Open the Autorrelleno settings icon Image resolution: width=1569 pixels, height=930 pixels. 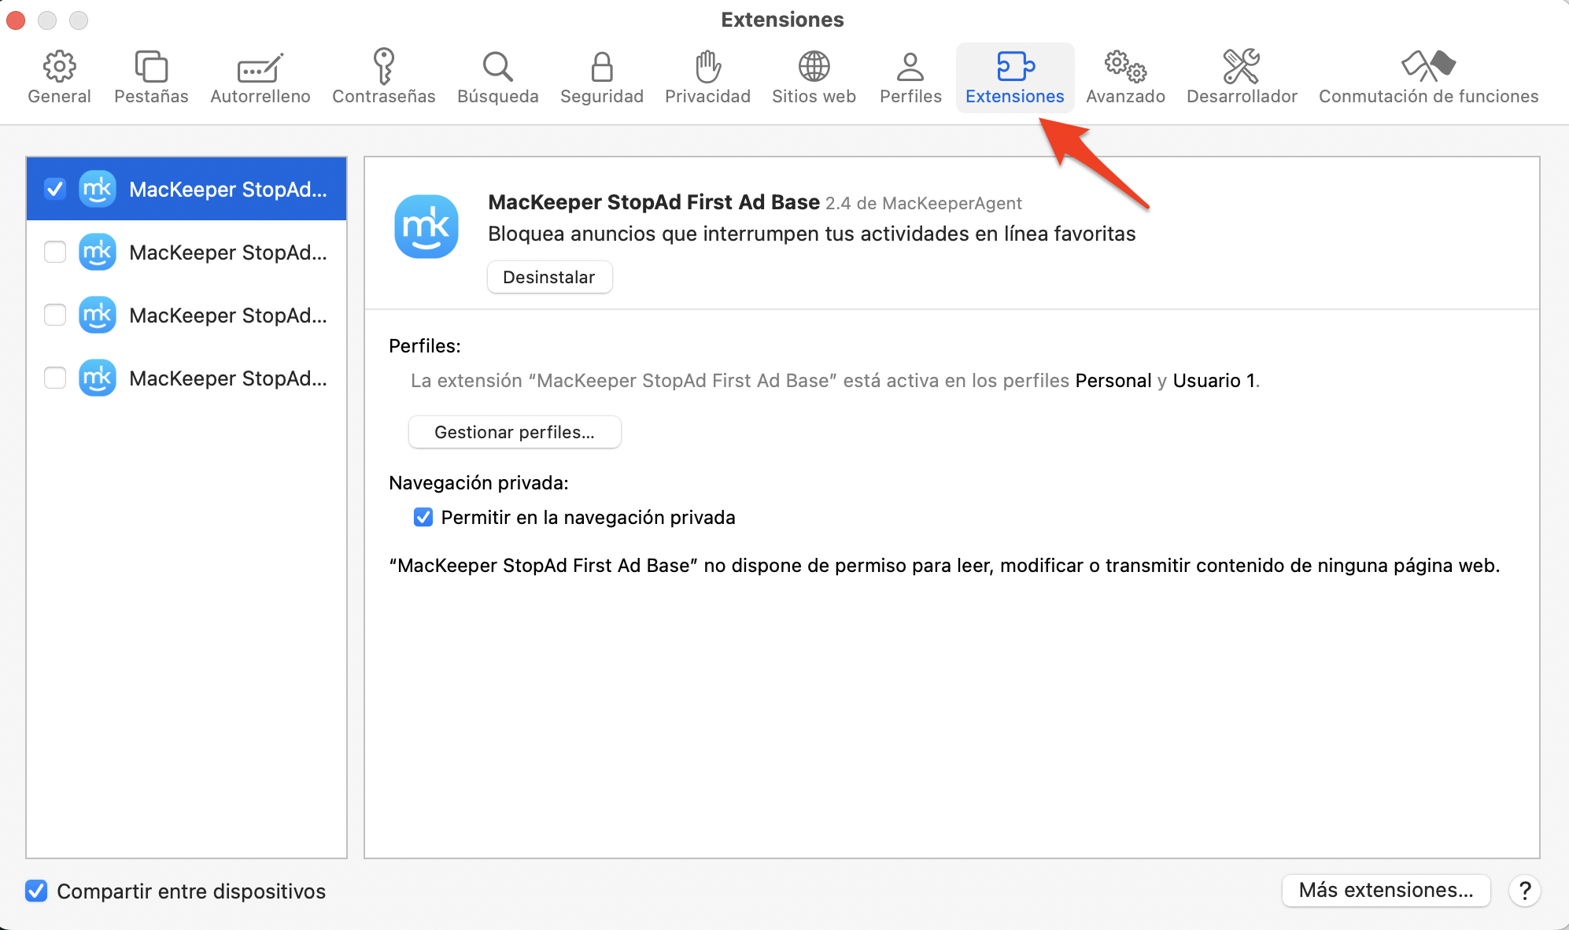pos(260,67)
